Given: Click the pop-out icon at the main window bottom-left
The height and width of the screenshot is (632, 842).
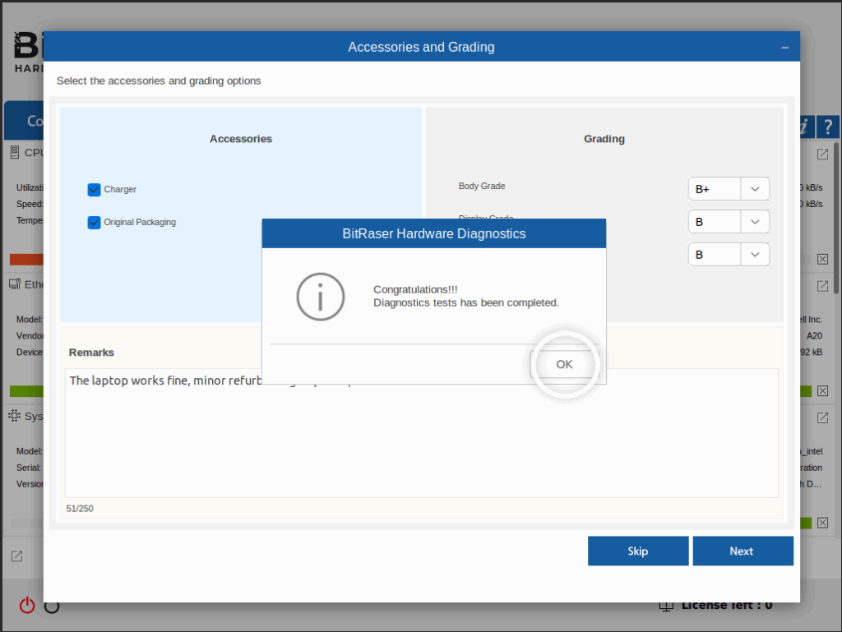Looking at the screenshot, I should tap(16, 556).
